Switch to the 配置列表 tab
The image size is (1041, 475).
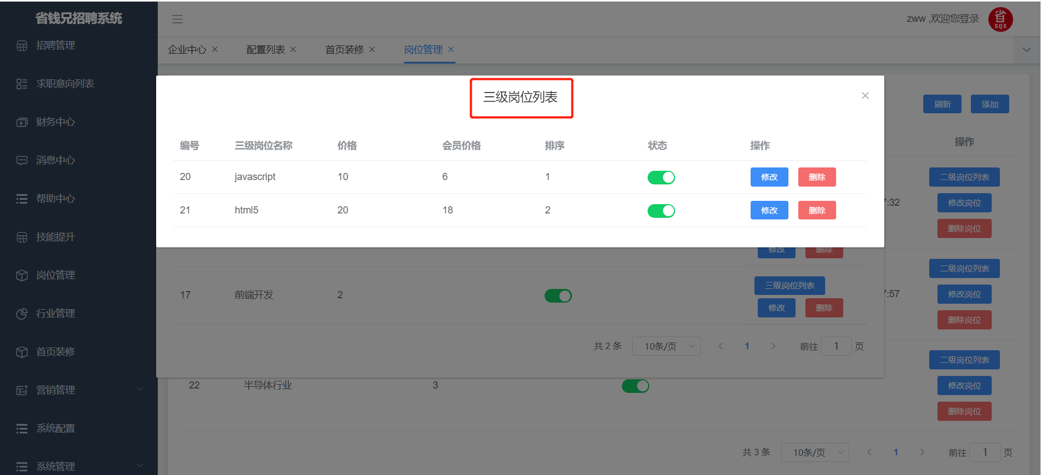tap(266, 50)
